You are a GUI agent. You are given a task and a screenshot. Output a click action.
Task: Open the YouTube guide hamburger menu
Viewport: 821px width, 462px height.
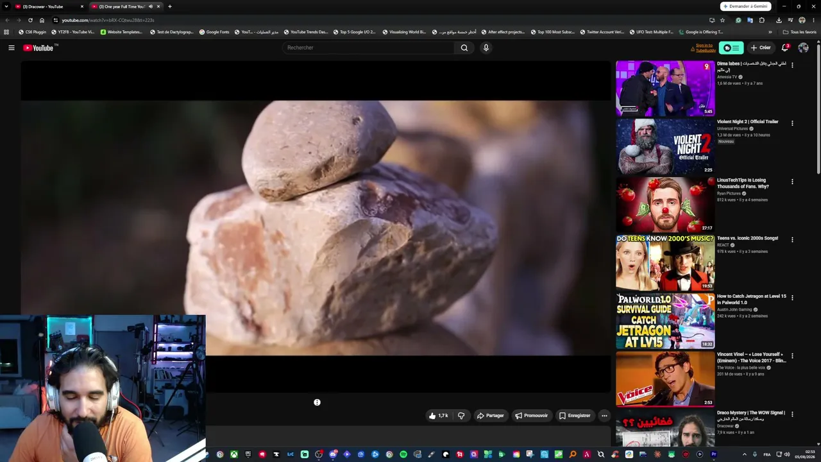click(x=12, y=47)
